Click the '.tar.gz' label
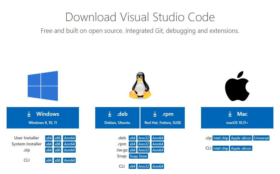The image size is (280, 174). pyautogui.click(x=121, y=150)
